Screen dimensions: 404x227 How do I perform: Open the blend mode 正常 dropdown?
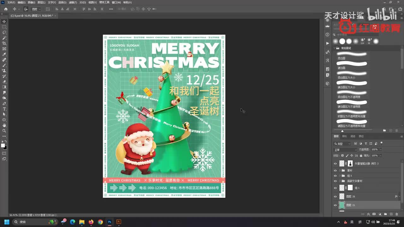345,150
